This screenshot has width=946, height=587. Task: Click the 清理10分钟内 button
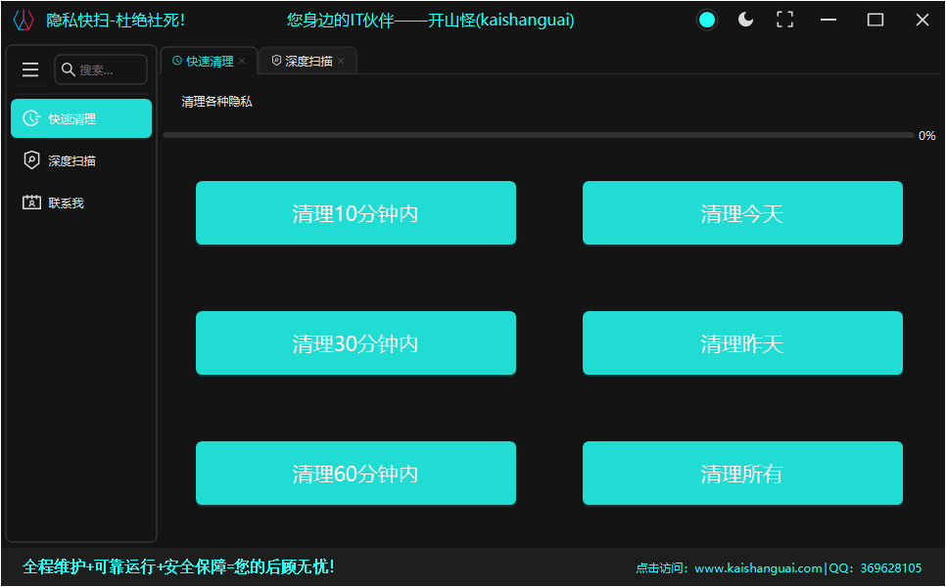point(355,212)
